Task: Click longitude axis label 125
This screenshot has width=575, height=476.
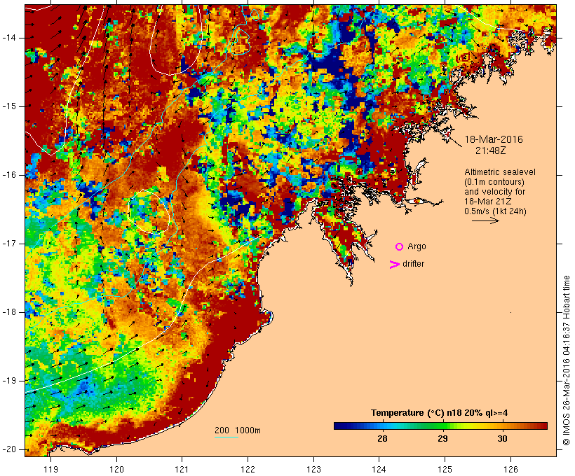Action: pyautogui.click(x=445, y=469)
